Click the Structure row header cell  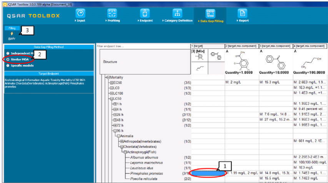145,62
